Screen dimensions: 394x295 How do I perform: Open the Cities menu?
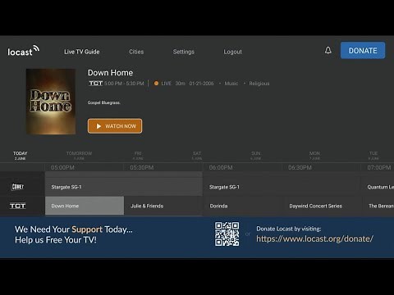(x=136, y=52)
